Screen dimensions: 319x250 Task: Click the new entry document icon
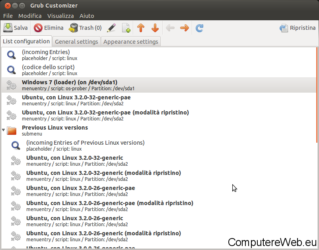[x=126, y=28]
